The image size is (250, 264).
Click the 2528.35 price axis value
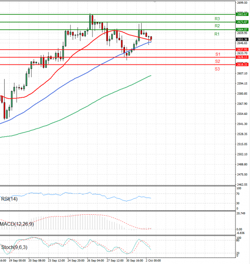point(242,134)
